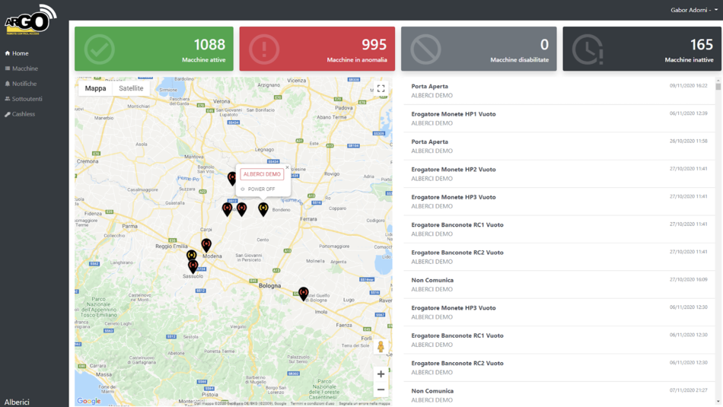Open Porta Aperta notification from 26/10/2020
Image resolution: width=723 pixels, height=407 pixels.
(x=559, y=146)
